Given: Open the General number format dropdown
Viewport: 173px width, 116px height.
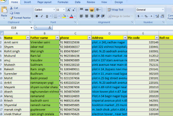Looking at the screenshot, I should (x=163, y=10).
